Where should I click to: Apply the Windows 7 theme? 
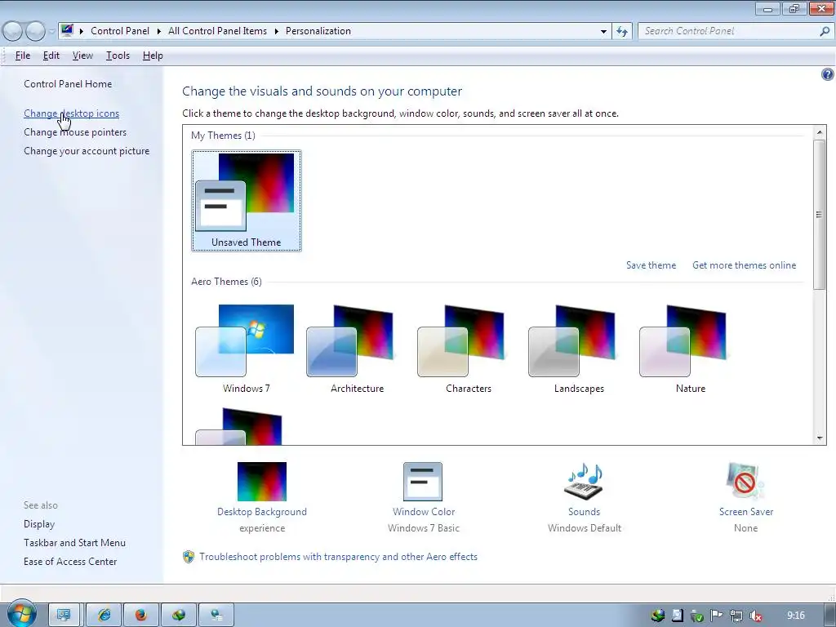point(247,349)
